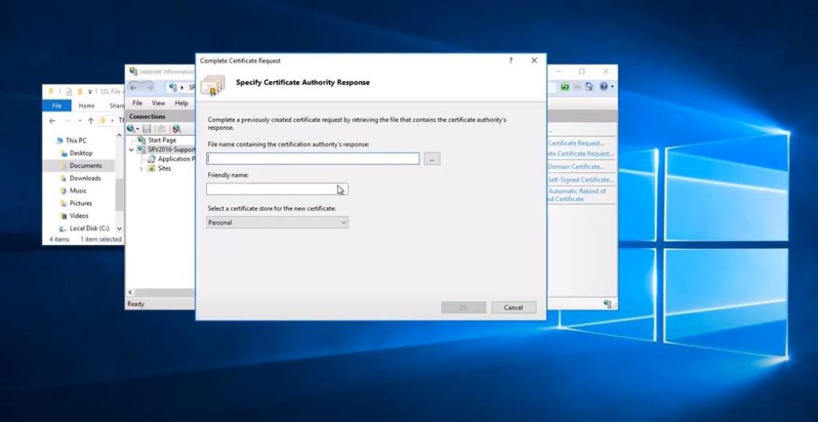Select Music in Explorer navigation pane
818x422 pixels.
click(x=78, y=191)
